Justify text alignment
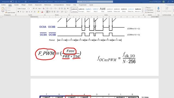 54,12
